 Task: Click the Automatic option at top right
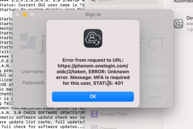click(183, 2)
